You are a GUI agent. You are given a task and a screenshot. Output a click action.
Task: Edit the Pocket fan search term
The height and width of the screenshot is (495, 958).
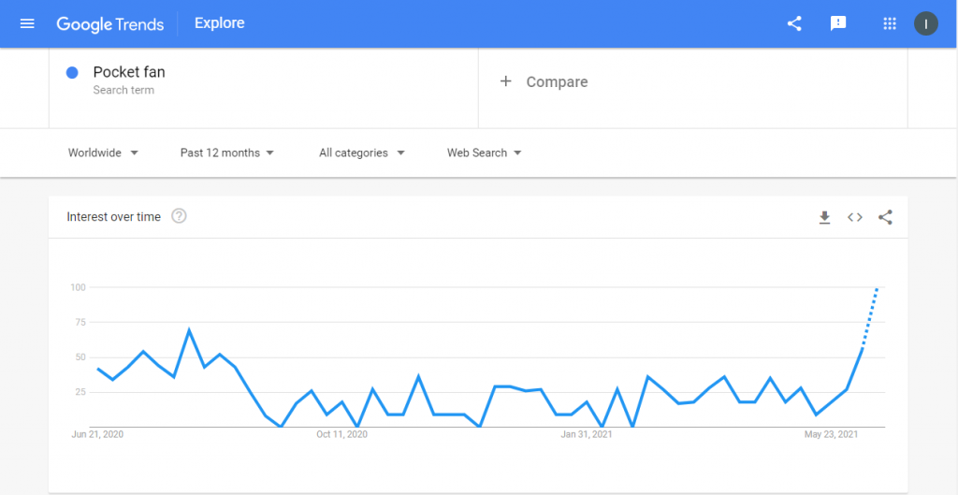click(x=129, y=72)
